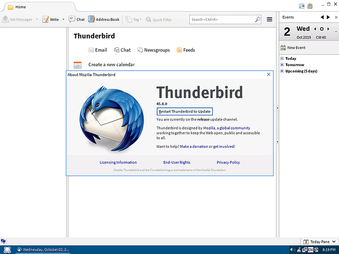339x254 pixels.
Task: Click Create a new calendar
Action: (x=111, y=65)
